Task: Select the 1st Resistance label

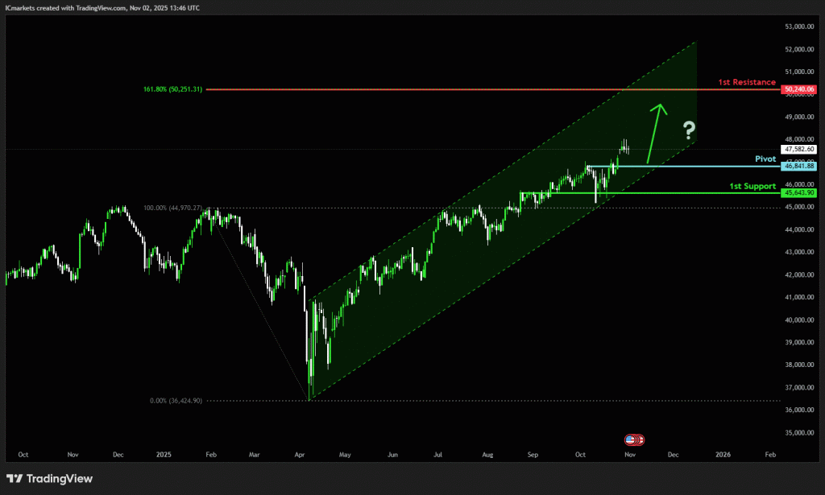Action: pyautogui.click(x=747, y=82)
